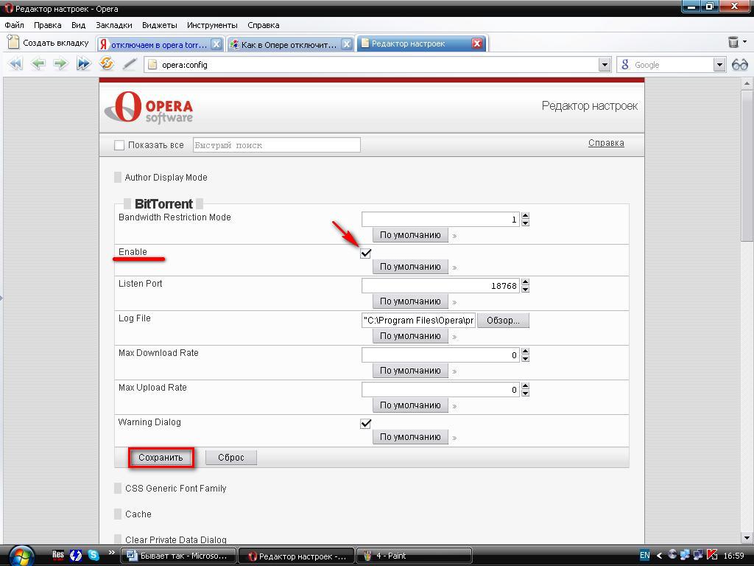Open the 'Бывает так - Microso' taskbar window
Viewport: 754px width, 566px height.
[x=178, y=556]
